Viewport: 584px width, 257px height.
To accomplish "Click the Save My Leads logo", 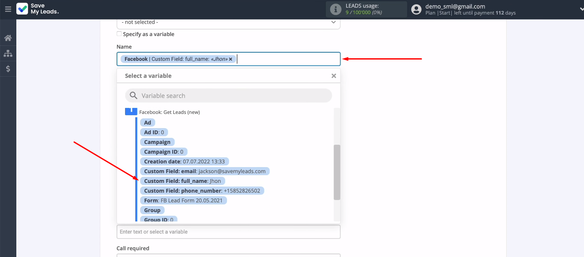I will pos(37,9).
